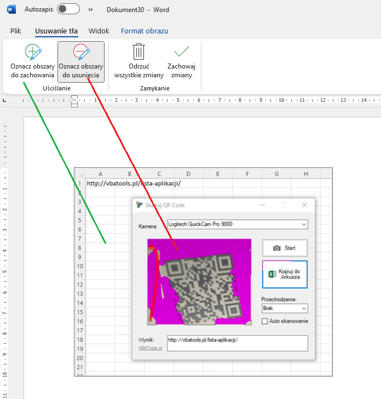381x399 pixels.
Task: Click the select-all corner of the sheet
Action: pyautogui.click(x=81, y=174)
